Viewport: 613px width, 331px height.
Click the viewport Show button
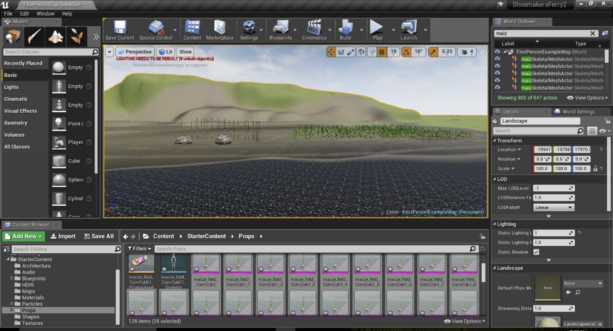[x=185, y=51]
